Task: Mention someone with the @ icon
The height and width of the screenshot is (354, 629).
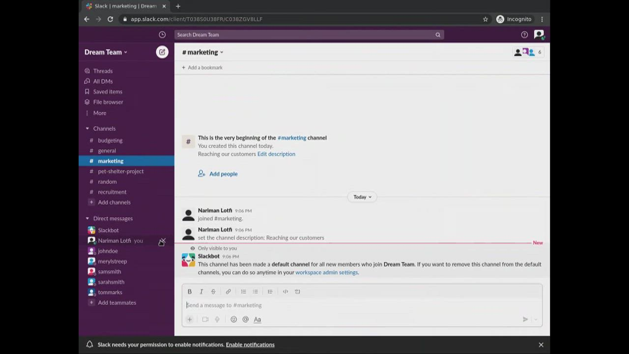Action: coord(246,320)
